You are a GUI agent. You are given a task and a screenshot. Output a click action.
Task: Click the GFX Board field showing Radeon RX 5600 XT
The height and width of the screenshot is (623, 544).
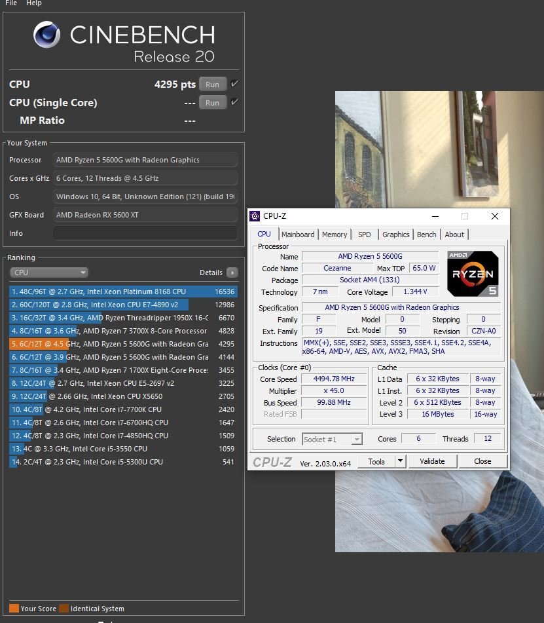(x=145, y=215)
